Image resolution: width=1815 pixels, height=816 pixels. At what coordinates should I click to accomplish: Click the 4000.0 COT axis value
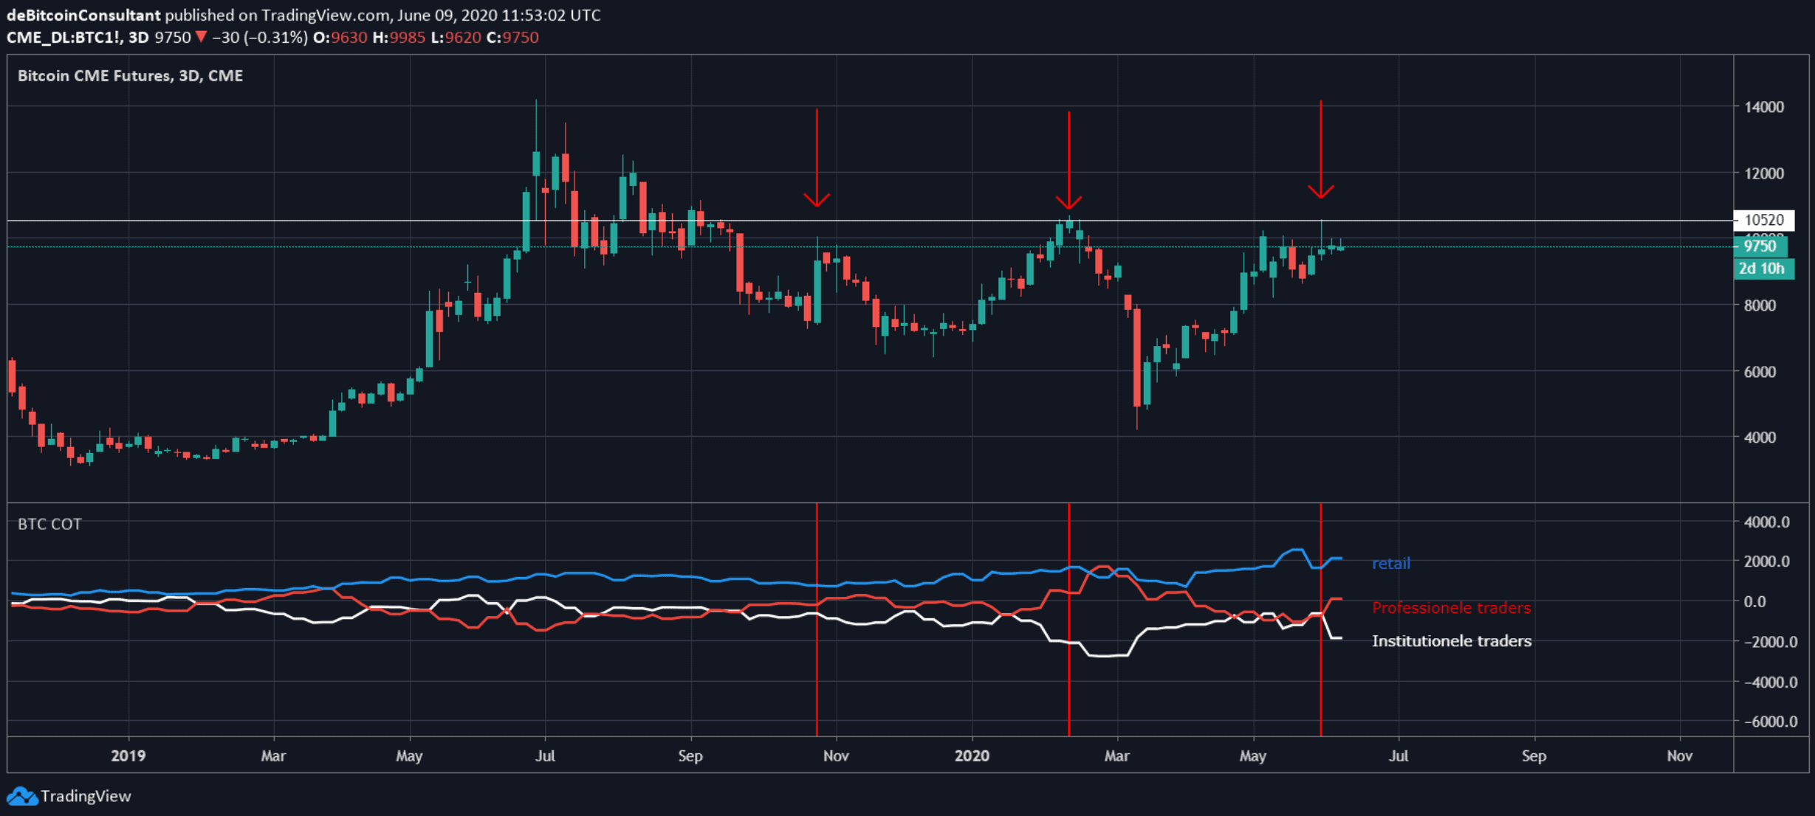tap(1767, 522)
